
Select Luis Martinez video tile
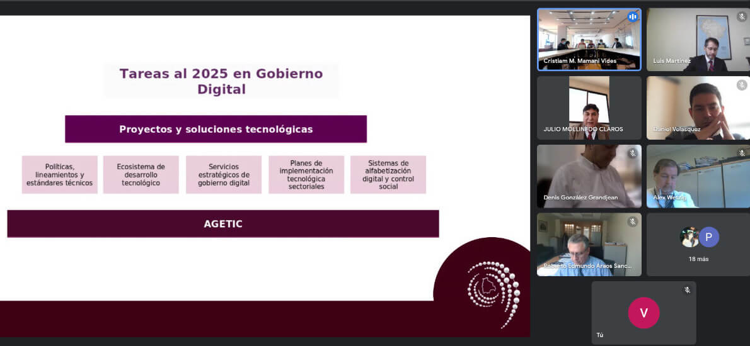click(698, 40)
